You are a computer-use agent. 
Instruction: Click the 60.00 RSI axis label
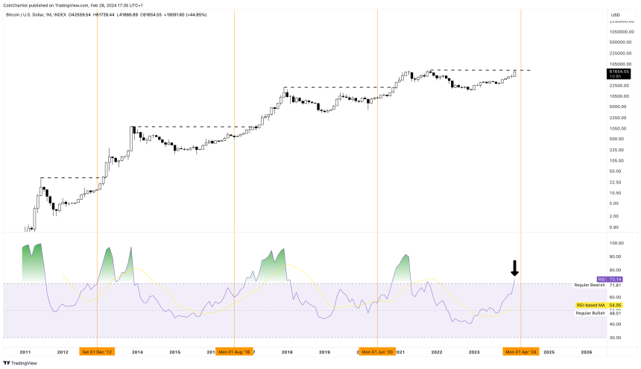[x=616, y=297]
